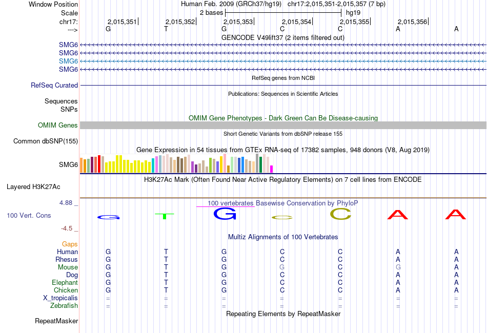Image resolution: width=487 pixels, height=333 pixels.
Task: Click the 4.88 PhyloP upper limit value
Action: 66,203
